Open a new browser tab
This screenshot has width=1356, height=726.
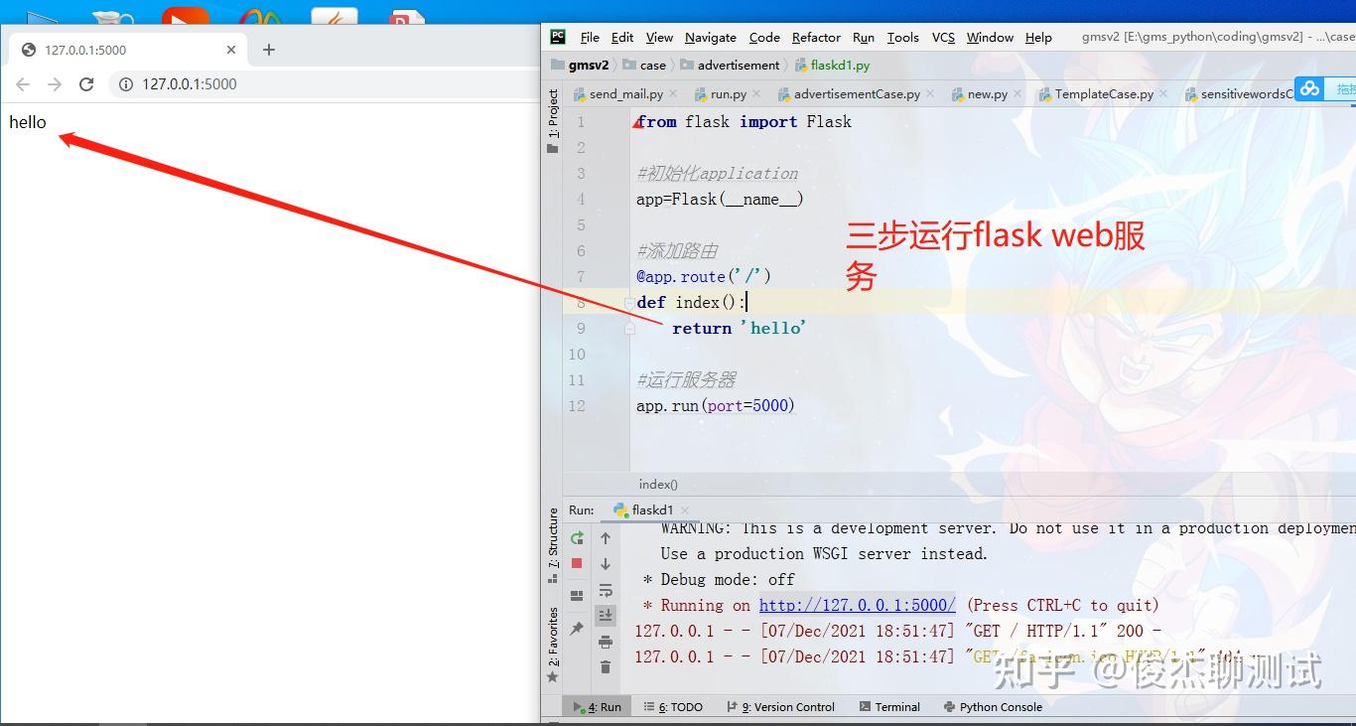[269, 50]
